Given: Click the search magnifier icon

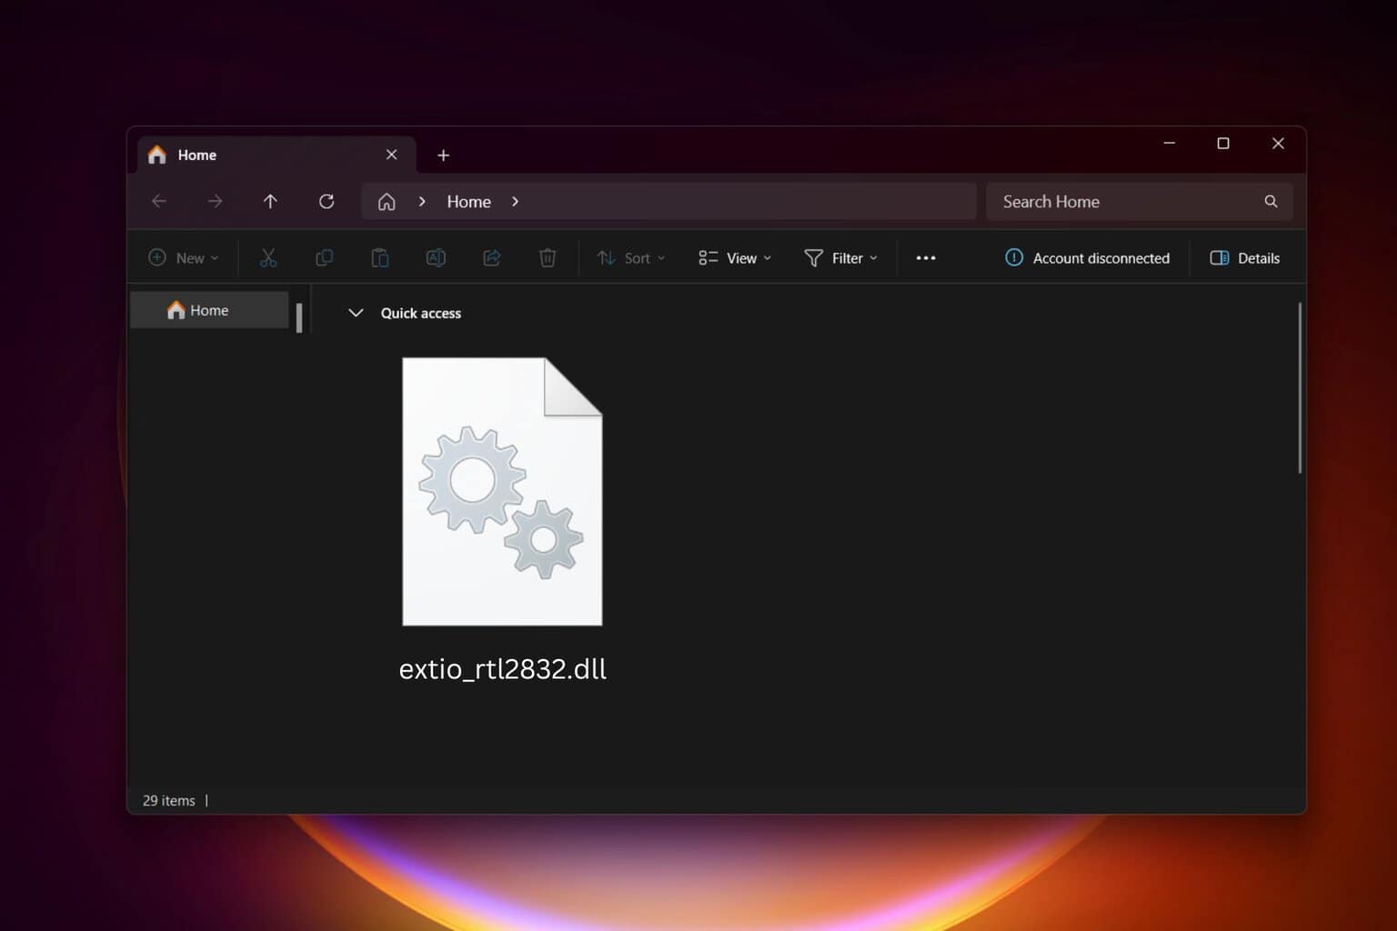Looking at the screenshot, I should tap(1271, 201).
